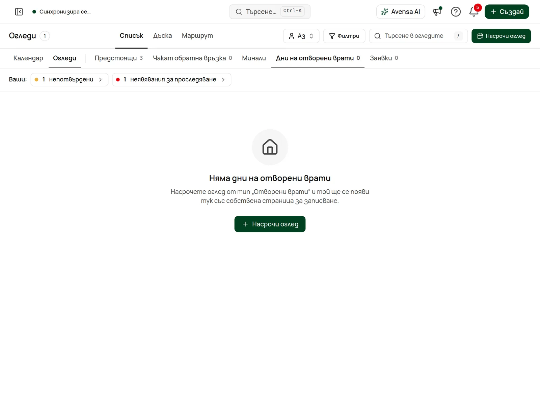
Task: Open the Филтри filter button
Action: (x=344, y=36)
